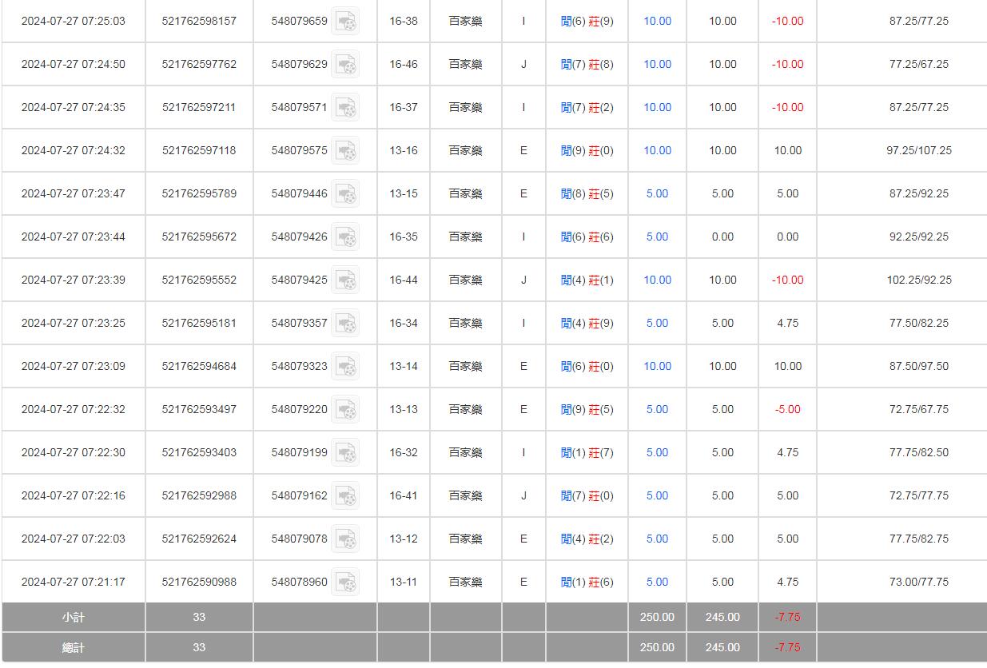Open replay icon for round 548079357
Viewport: 987px width, 668px height.
[x=345, y=324]
